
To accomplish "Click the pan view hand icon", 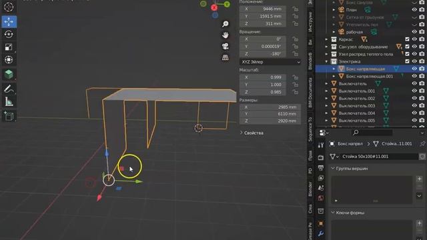I will point(226,35).
